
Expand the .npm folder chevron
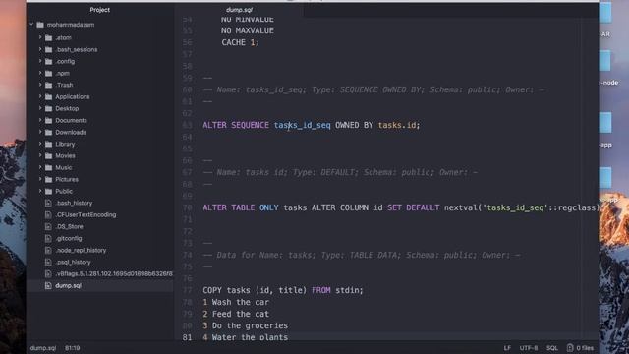[40, 73]
